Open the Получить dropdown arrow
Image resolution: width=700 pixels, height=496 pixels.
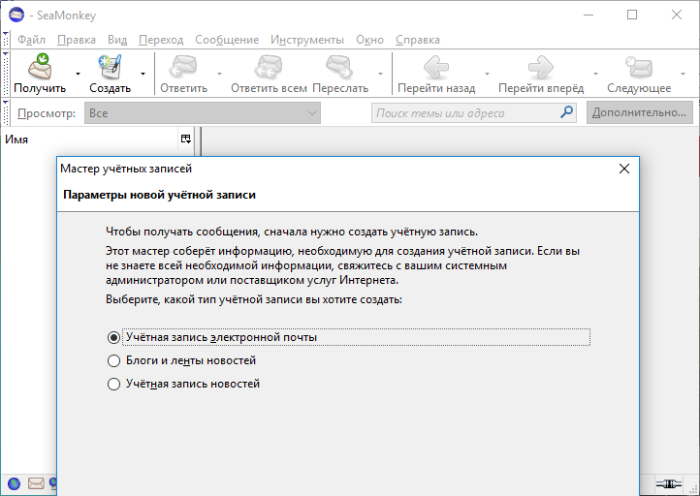(78, 74)
